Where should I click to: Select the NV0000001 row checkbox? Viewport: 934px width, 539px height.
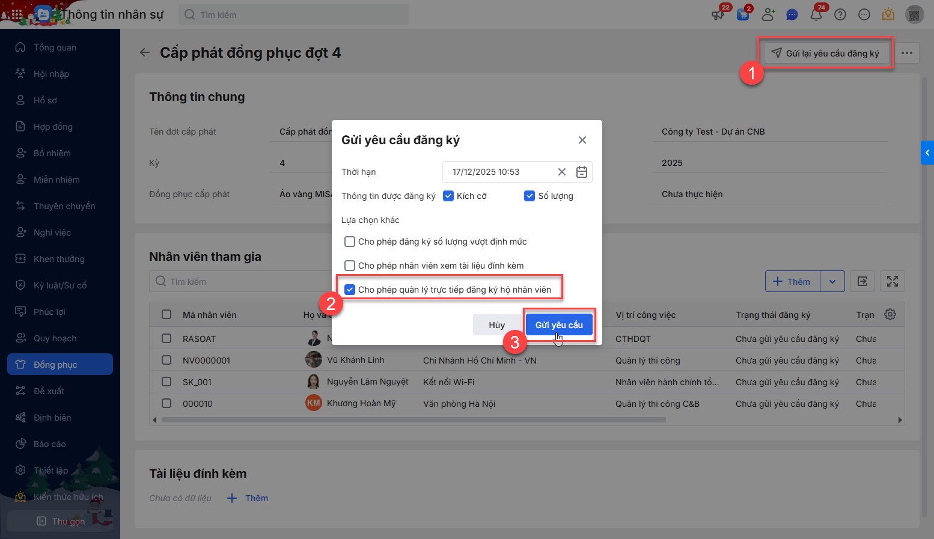[166, 361]
